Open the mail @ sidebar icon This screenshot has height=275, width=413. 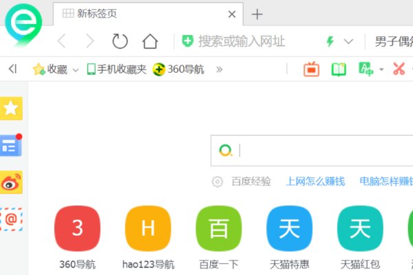tap(11, 219)
